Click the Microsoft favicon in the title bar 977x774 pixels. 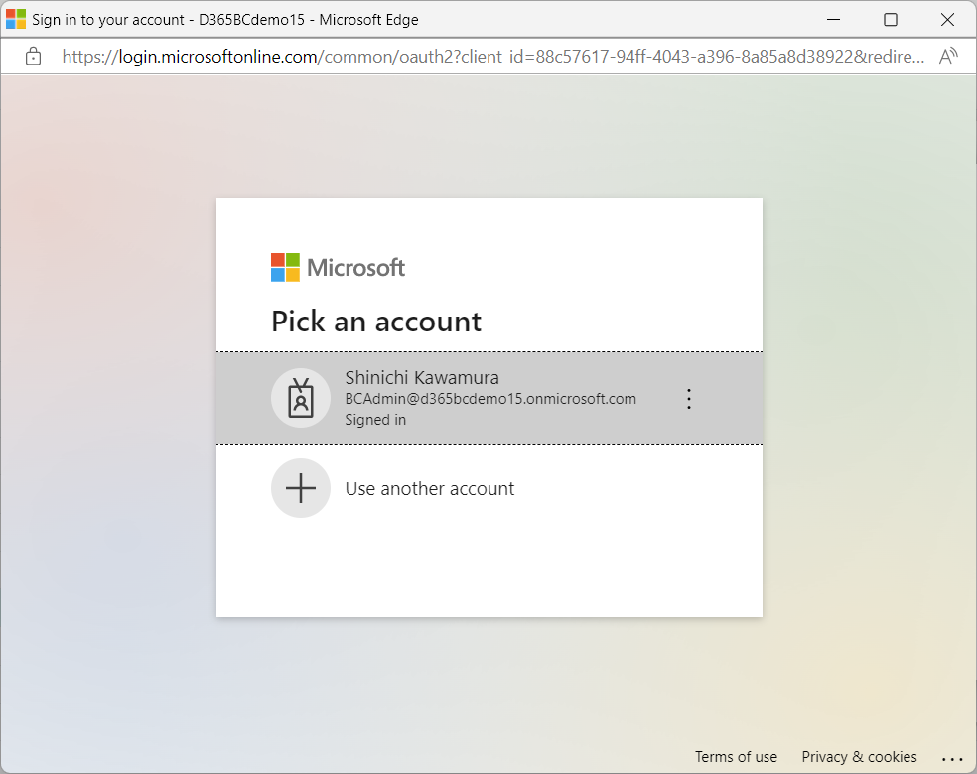pyautogui.click(x=16, y=19)
